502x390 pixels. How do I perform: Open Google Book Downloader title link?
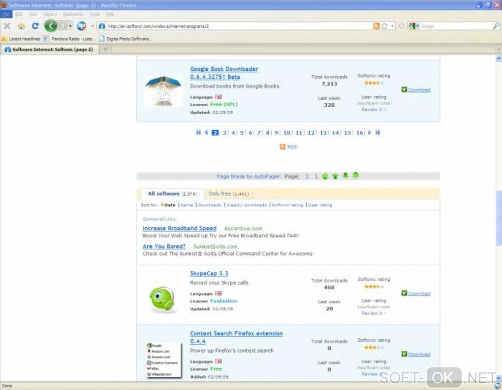click(x=224, y=73)
